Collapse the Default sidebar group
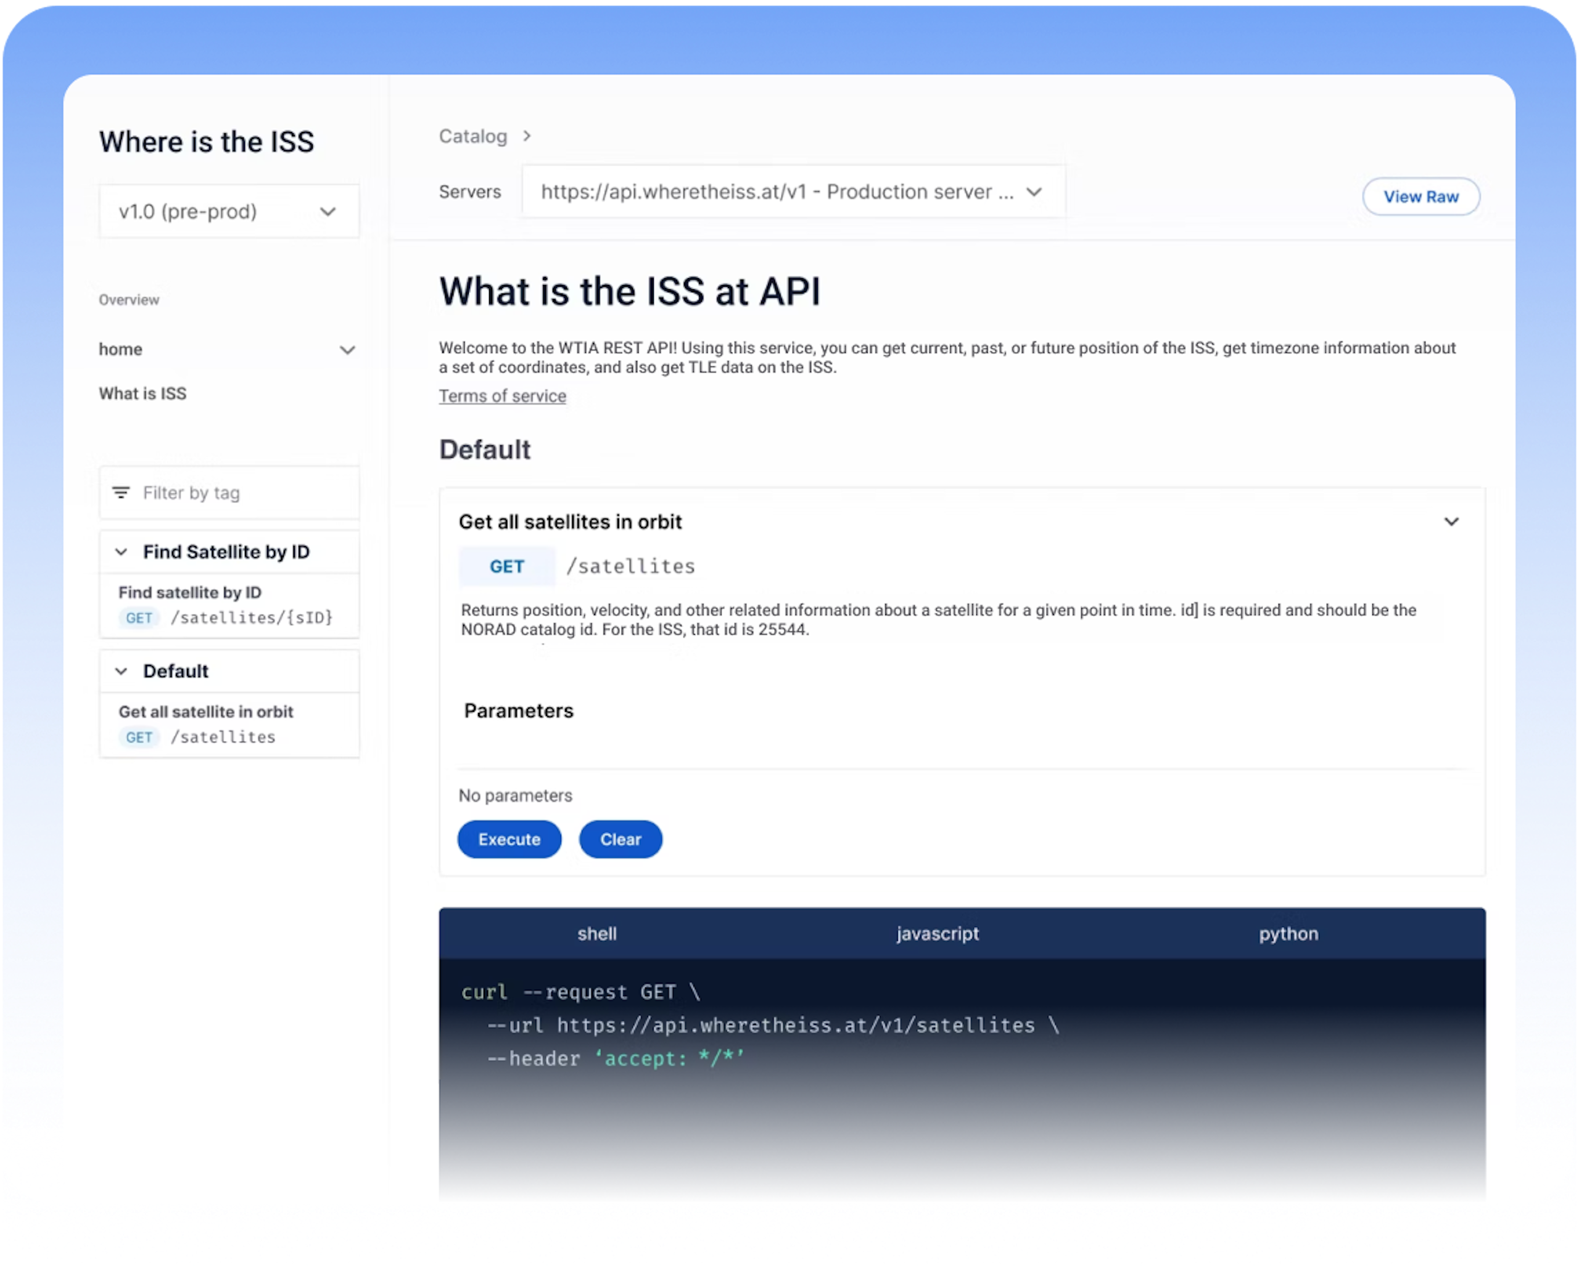This screenshot has height=1281, width=1579. [x=122, y=671]
